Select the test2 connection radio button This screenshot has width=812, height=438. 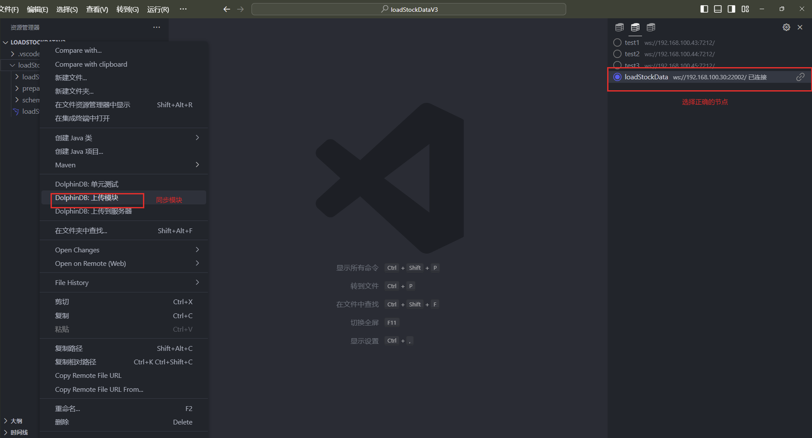(x=617, y=54)
